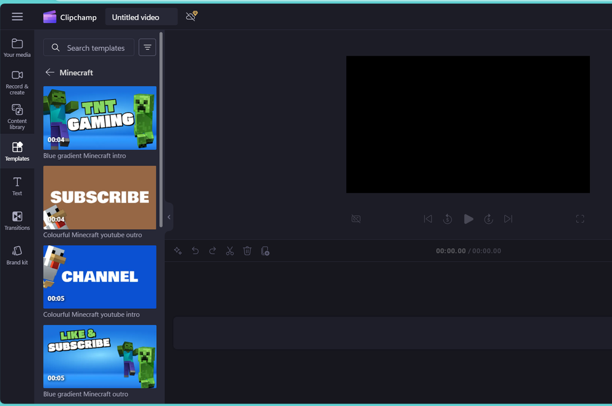The height and width of the screenshot is (406, 612).
Task: Undo the last action
Action: click(x=195, y=251)
